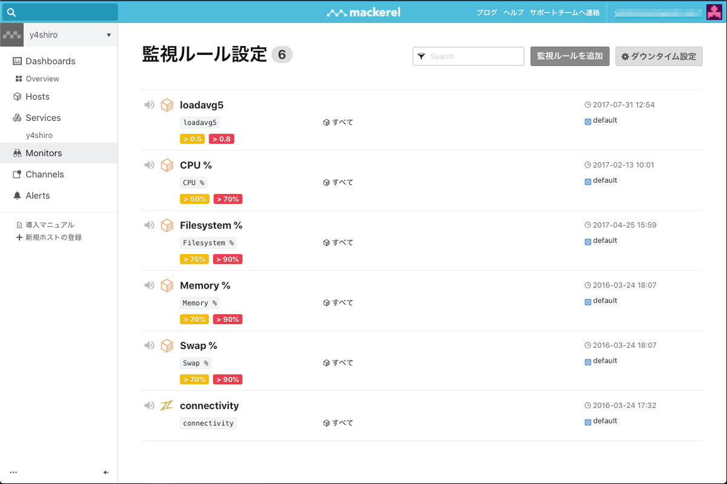This screenshot has width=727, height=484.
Task: Click the default channel icon on loadavg5 row
Action: point(588,121)
